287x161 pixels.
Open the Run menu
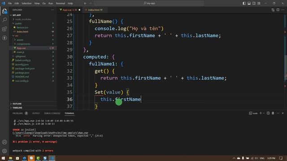(51, 3)
